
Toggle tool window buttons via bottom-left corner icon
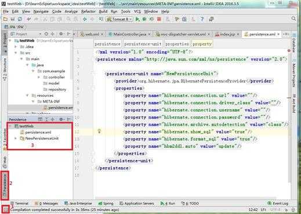[6, 209]
